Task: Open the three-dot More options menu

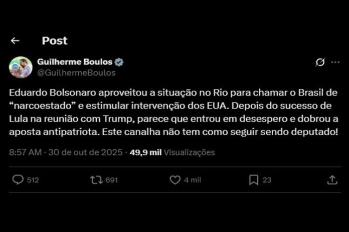Action: 334,62
